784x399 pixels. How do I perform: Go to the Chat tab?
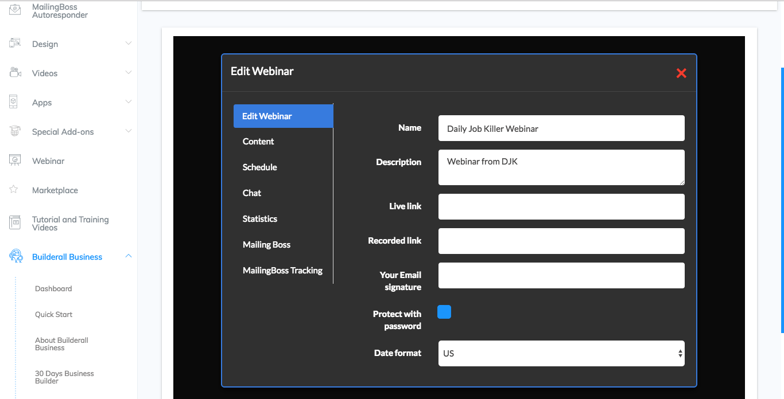pyautogui.click(x=252, y=193)
